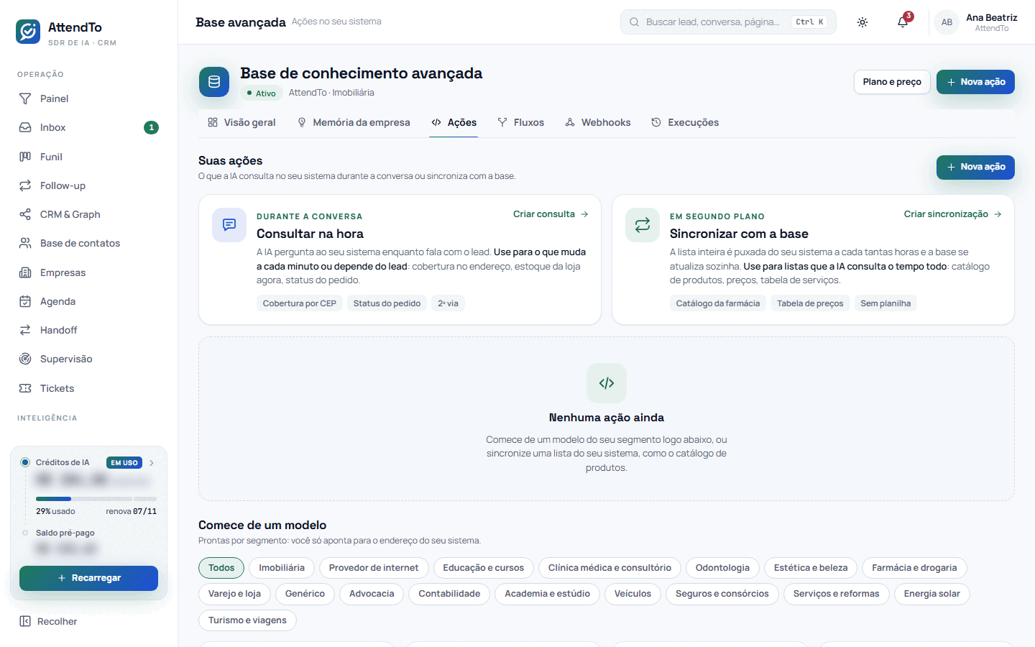Collapse sidebar with Recolher
This screenshot has width=1035, height=647.
[49, 621]
